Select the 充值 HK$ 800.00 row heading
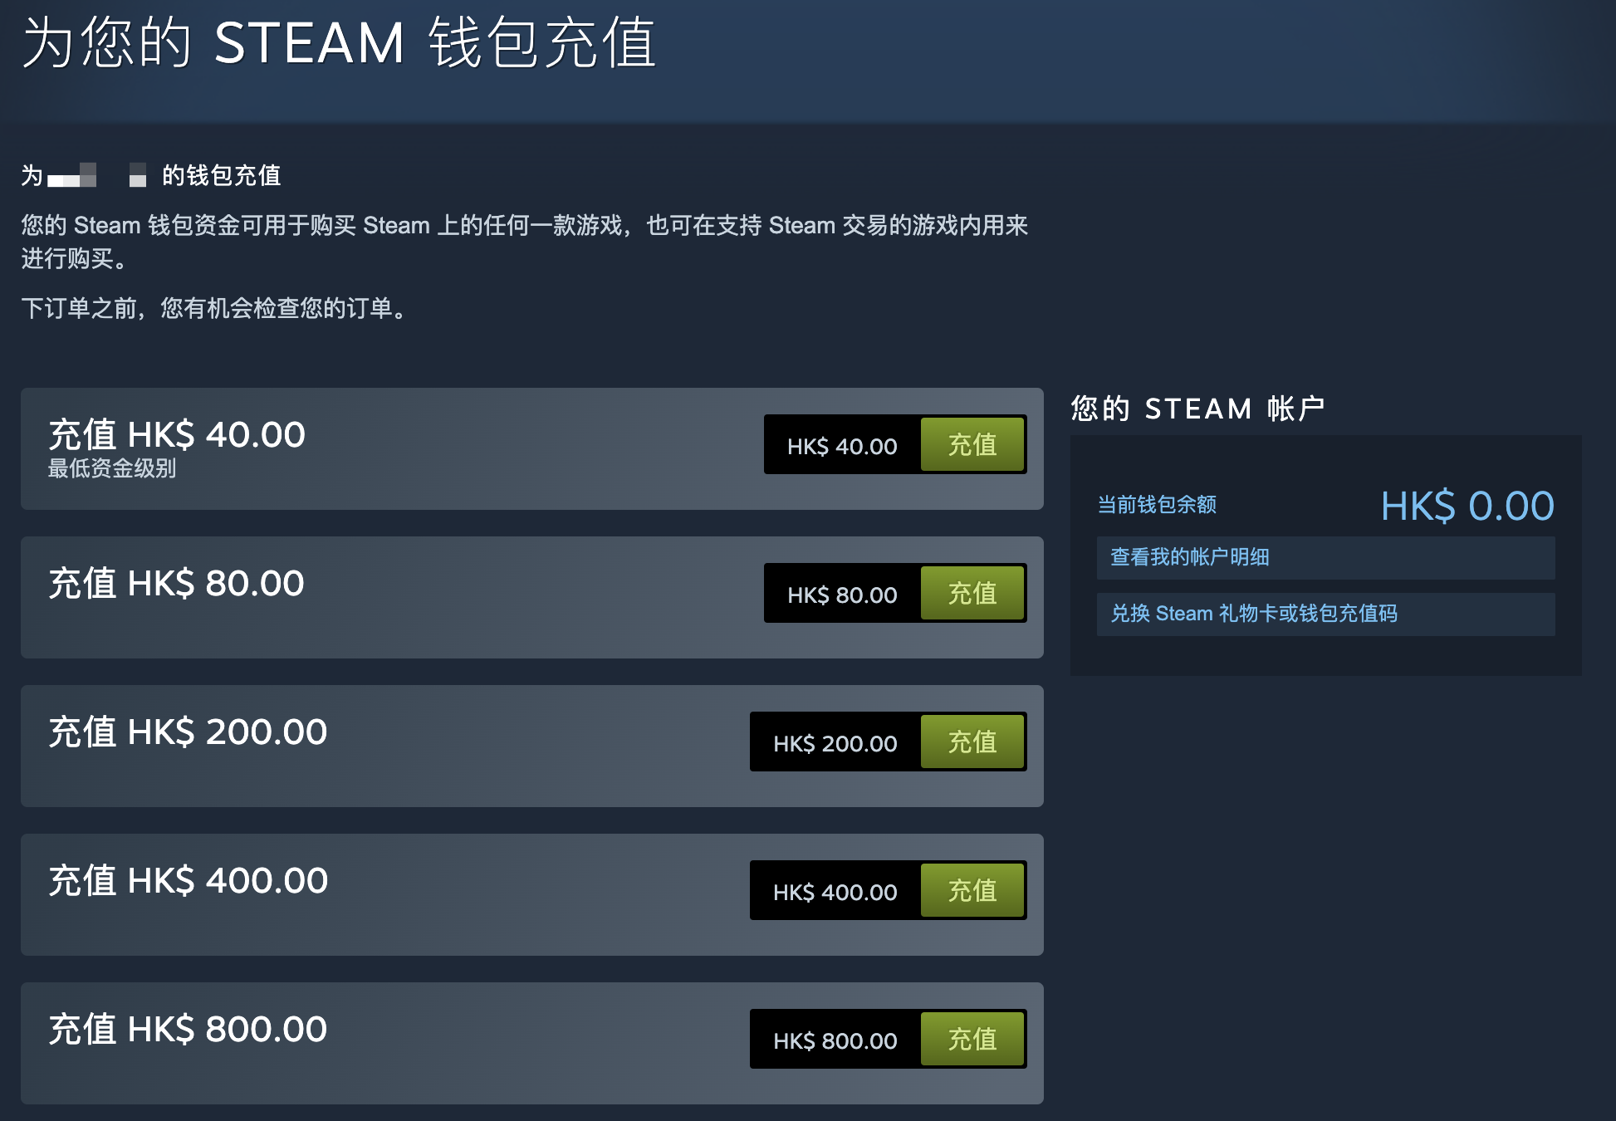This screenshot has height=1121, width=1616. pyautogui.click(x=188, y=1029)
